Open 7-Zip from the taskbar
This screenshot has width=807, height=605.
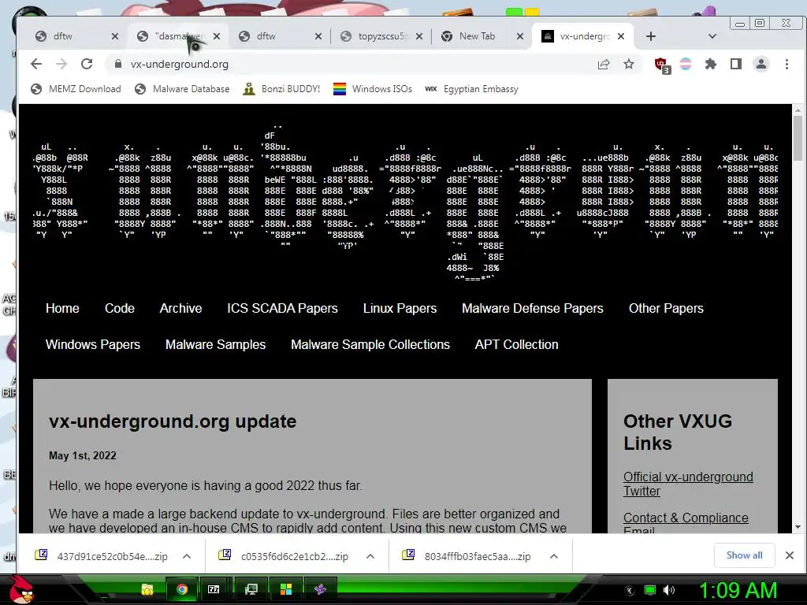click(x=214, y=589)
